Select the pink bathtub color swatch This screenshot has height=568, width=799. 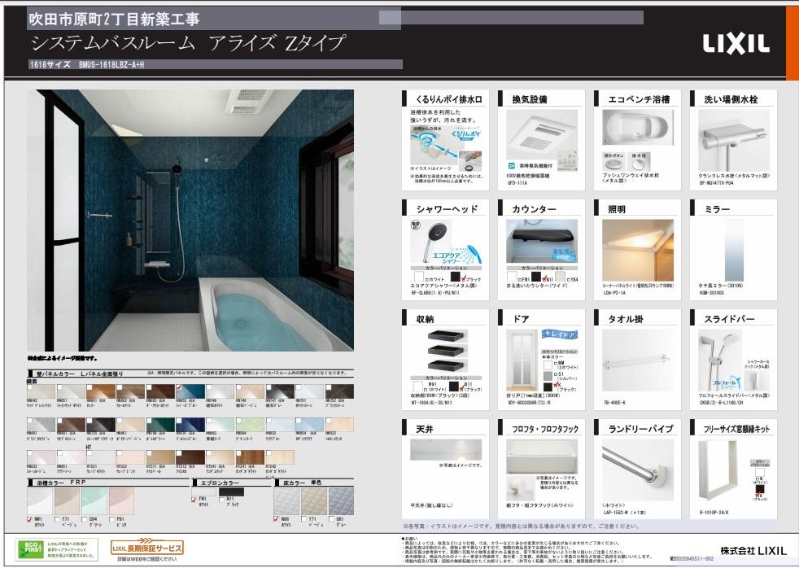point(121,501)
